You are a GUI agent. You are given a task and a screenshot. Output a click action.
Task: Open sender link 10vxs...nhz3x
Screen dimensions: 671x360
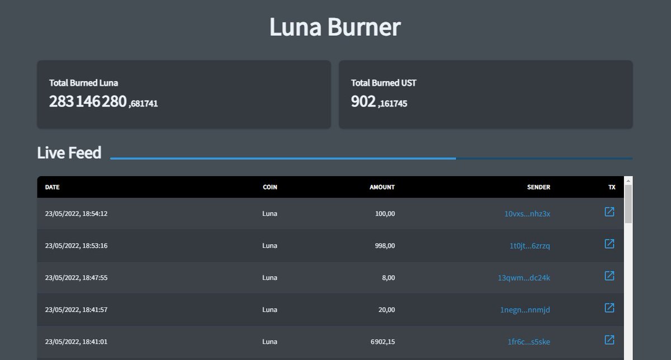click(526, 214)
